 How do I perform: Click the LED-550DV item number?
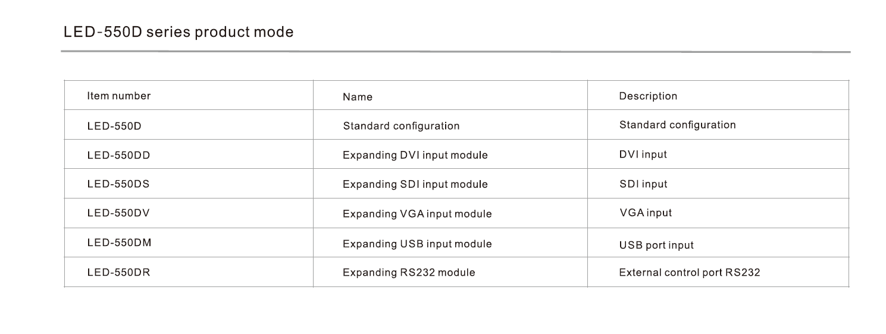coord(118,213)
